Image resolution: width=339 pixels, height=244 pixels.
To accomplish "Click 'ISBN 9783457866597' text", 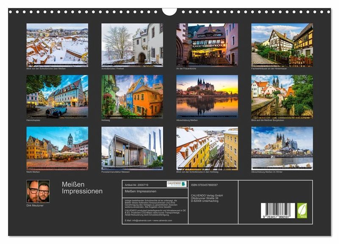I will pyautogui.click(x=204, y=185).
